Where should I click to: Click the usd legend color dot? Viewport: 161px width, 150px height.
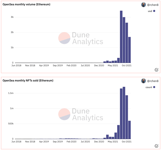click(154, 11)
